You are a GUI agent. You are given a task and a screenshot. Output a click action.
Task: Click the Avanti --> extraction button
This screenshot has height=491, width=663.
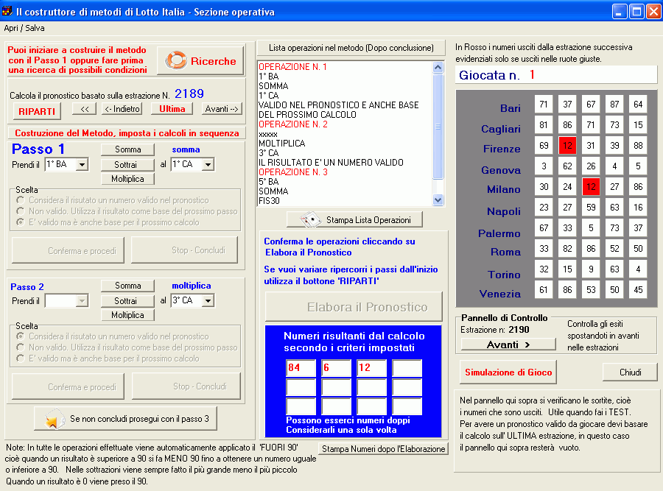pos(222,109)
